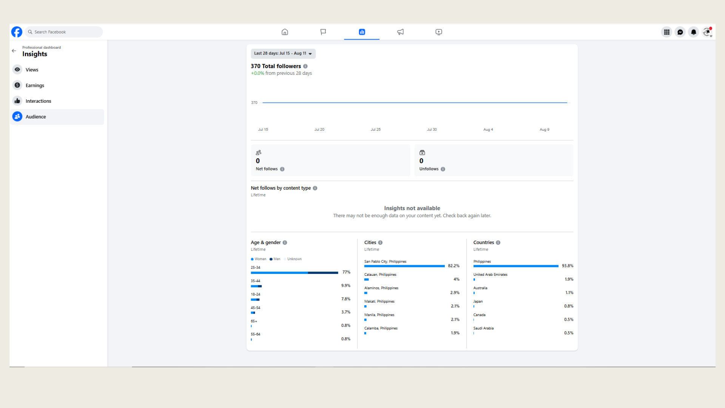Select Views in the Insights sidebar
This screenshot has height=408, width=725.
point(32,70)
